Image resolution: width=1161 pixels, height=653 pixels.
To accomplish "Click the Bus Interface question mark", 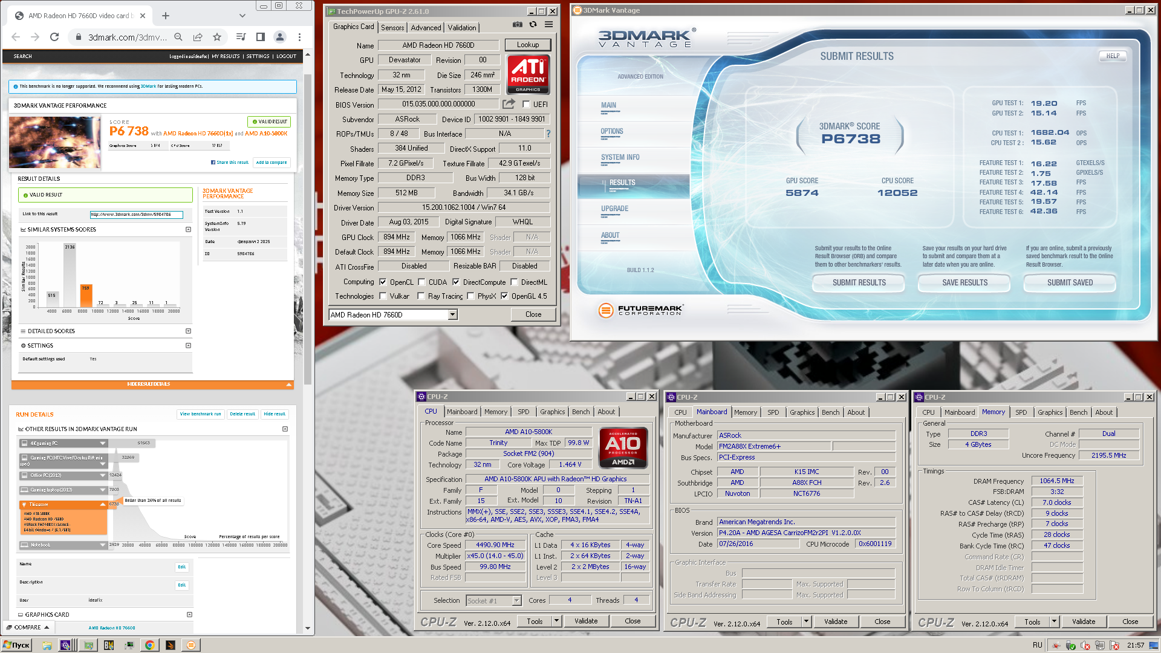I will pyautogui.click(x=548, y=134).
